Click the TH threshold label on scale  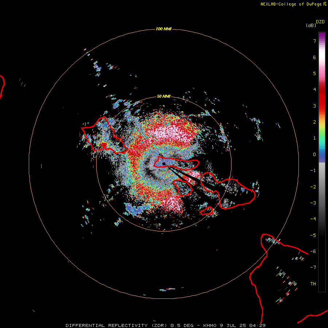[313, 284]
